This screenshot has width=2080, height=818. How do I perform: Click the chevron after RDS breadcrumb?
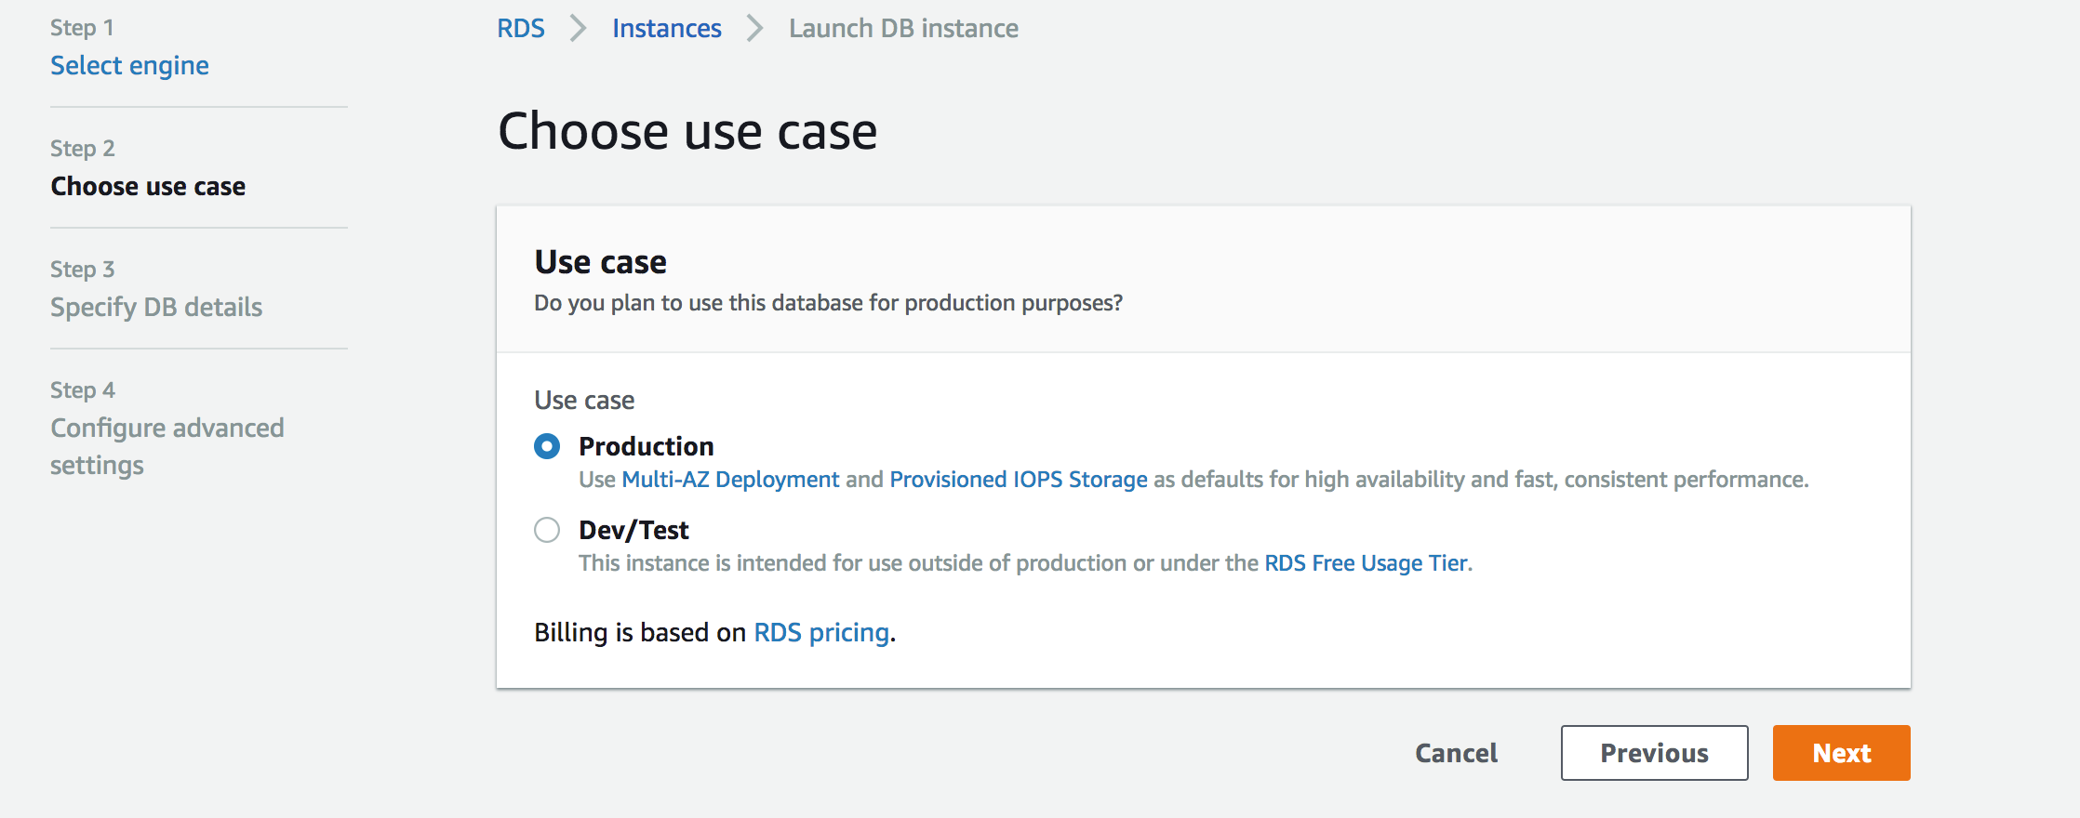click(579, 29)
